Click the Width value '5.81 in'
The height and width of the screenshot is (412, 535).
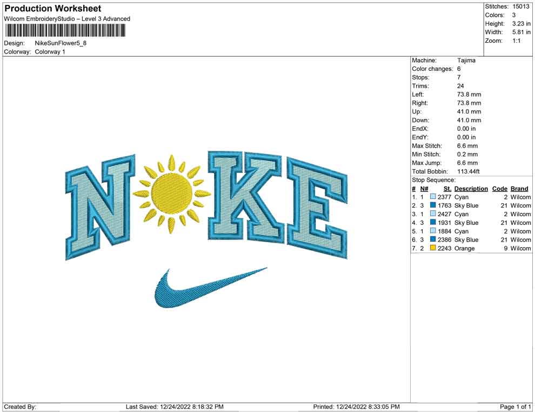(x=521, y=32)
